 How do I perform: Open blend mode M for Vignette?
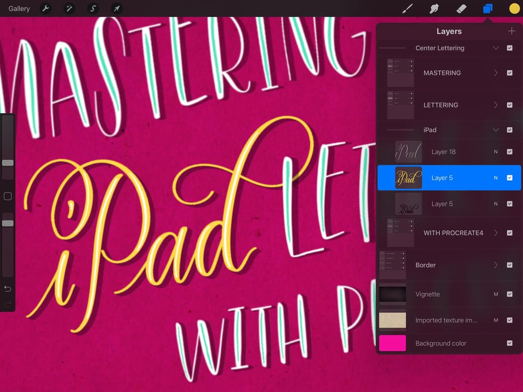[496, 294]
